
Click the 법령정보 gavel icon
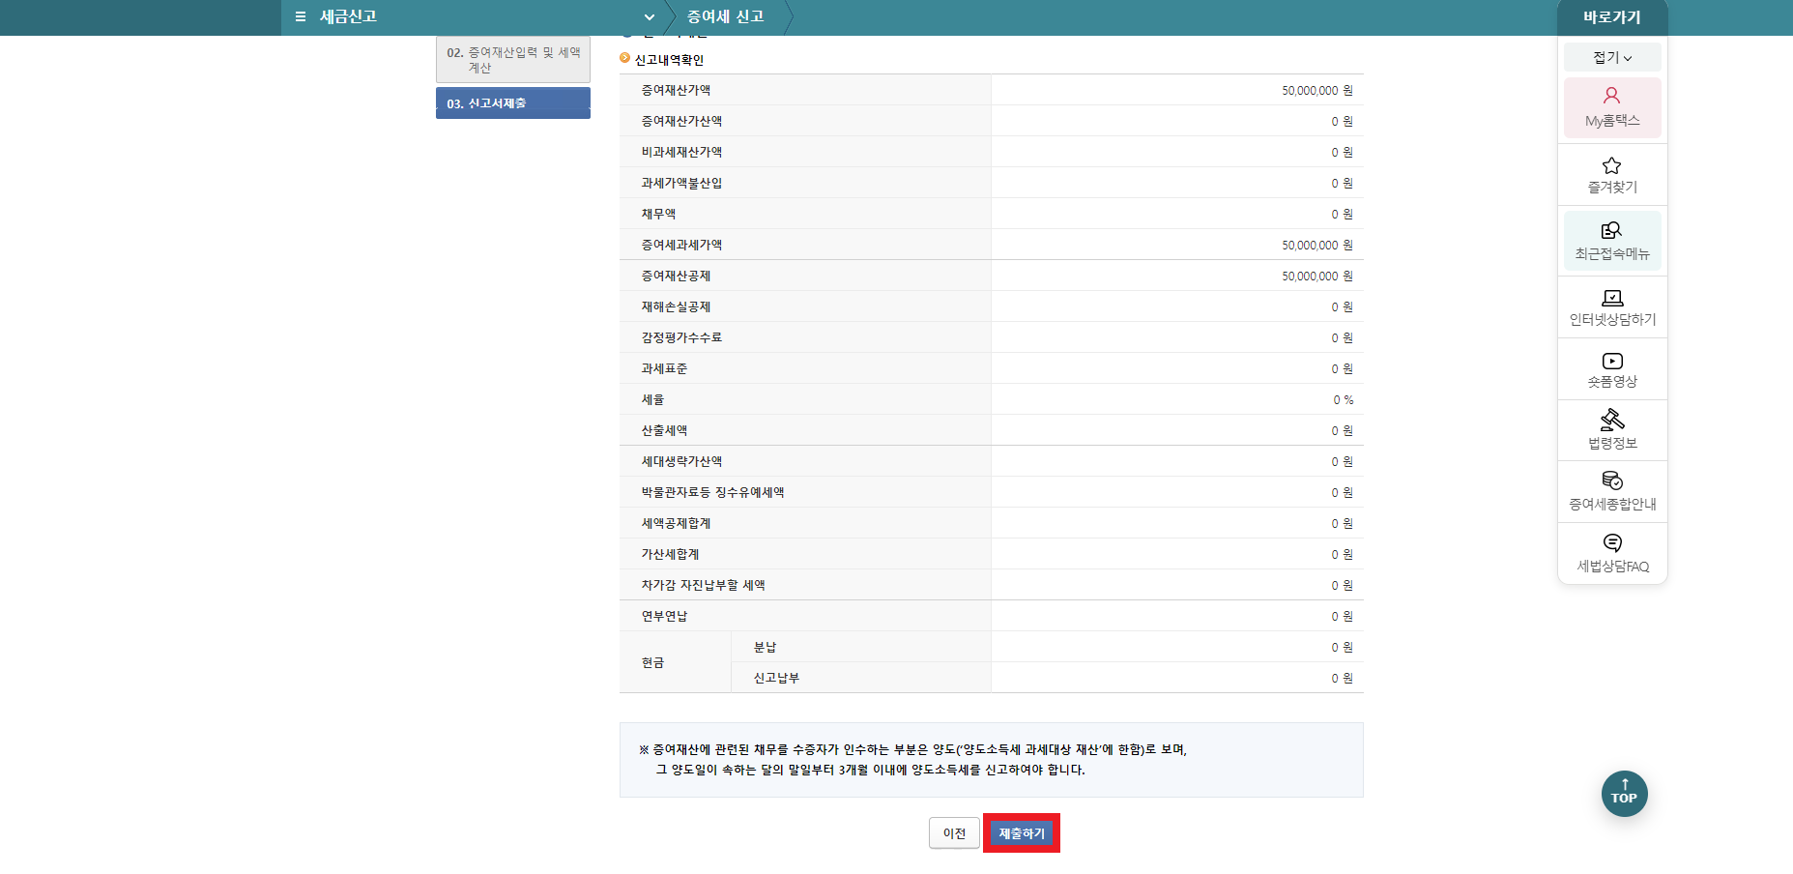[x=1610, y=429]
